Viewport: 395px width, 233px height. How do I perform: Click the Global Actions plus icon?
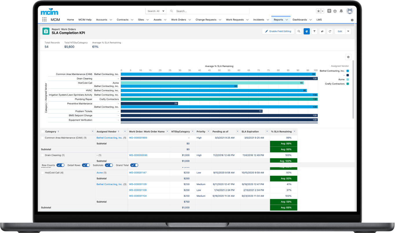(x=329, y=11)
